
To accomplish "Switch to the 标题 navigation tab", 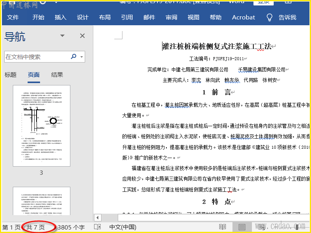I will pos(10,75).
